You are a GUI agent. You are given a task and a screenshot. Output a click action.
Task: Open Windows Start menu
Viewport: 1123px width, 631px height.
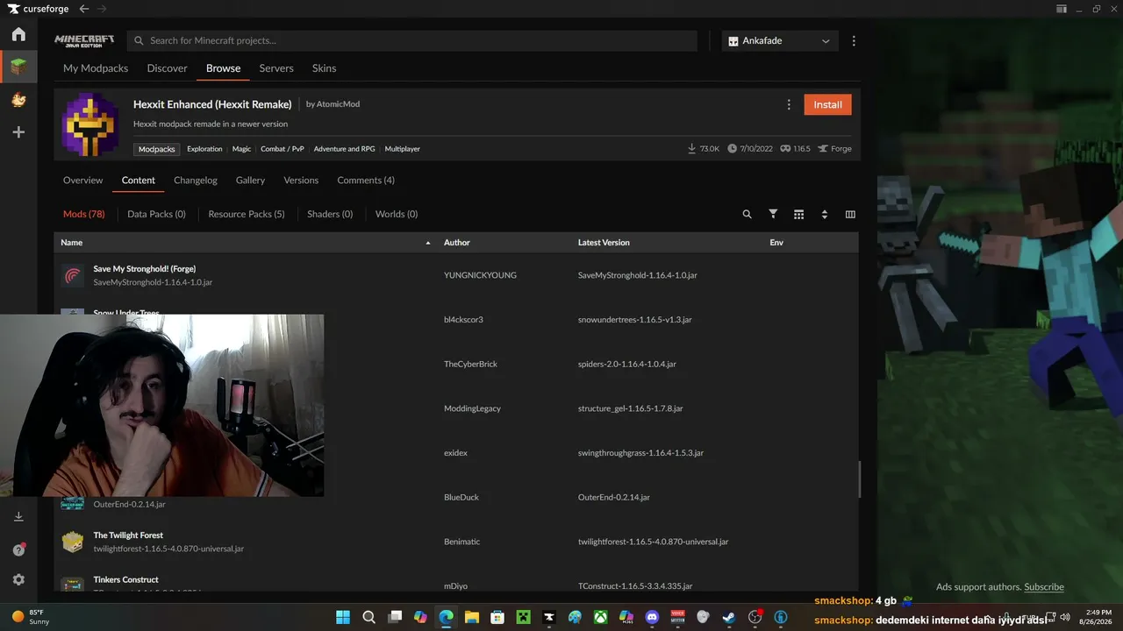click(x=342, y=617)
